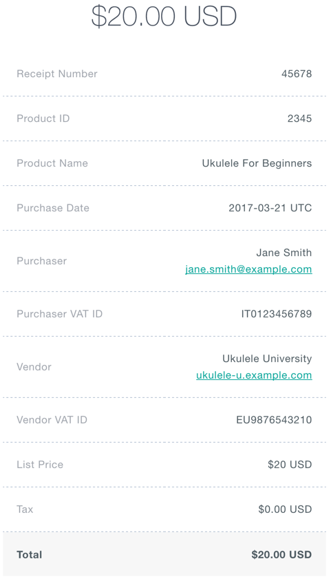Click the $20.00 USD header amount

(164, 16)
